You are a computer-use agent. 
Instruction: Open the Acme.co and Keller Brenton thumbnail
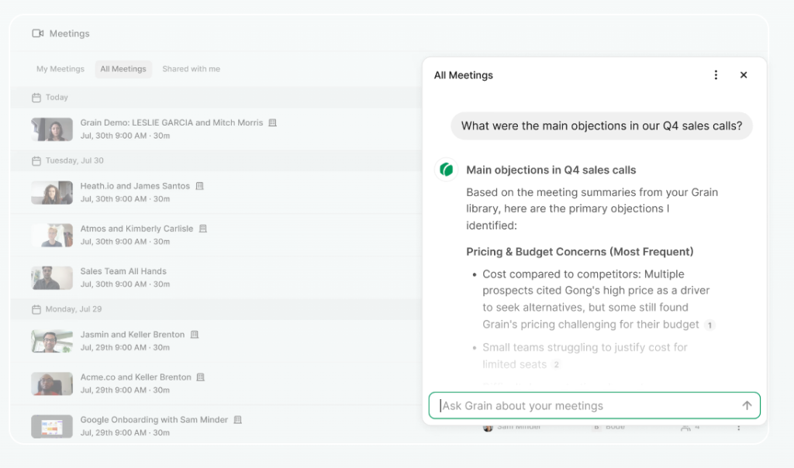point(52,384)
